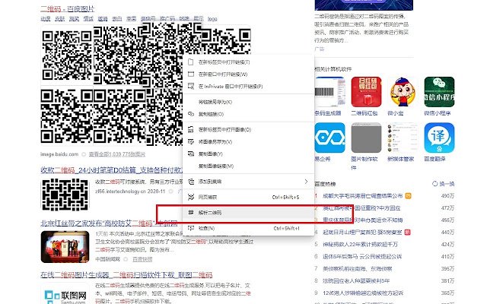This screenshot has width=487, height=304.
Task: Open 新媒体管家 app thumbnail
Action: (403, 138)
